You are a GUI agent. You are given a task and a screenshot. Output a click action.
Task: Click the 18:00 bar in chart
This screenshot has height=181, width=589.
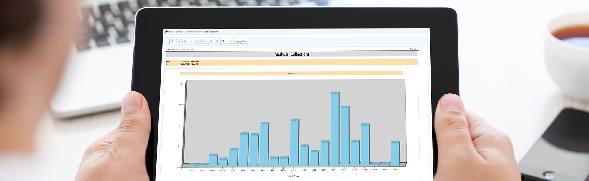click(344, 137)
